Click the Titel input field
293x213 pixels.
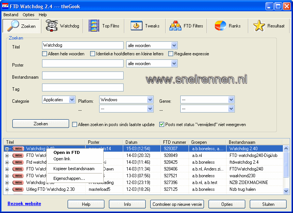click(83, 45)
